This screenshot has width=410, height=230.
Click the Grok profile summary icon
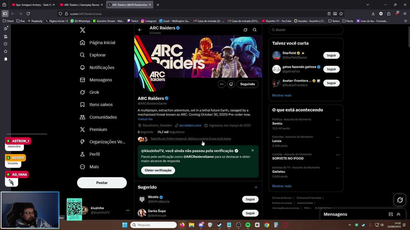[245, 30]
